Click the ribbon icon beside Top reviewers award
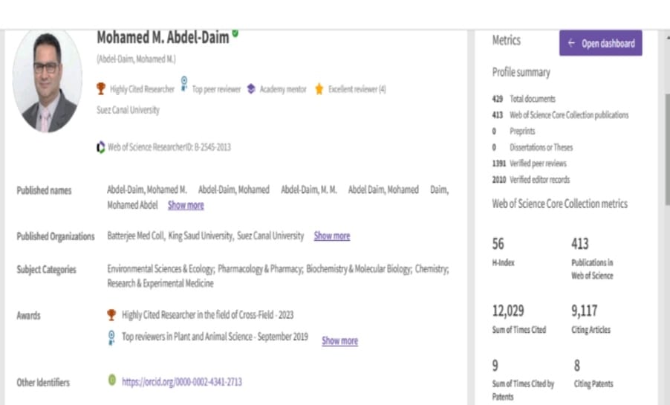Viewport: 670px width, 405px height. (111, 337)
